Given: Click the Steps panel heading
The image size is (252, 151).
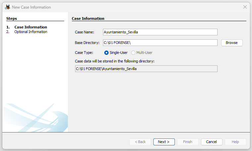Looking at the screenshot, I should coord(12,19).
